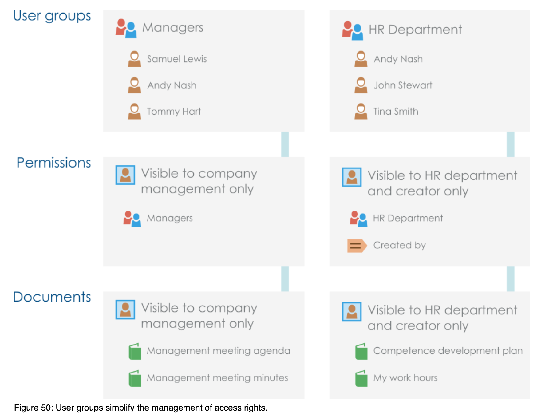This screenshot has width=557, height=418.
Task: Select Andy Nash in Managers group
Action: click(172, 85)
